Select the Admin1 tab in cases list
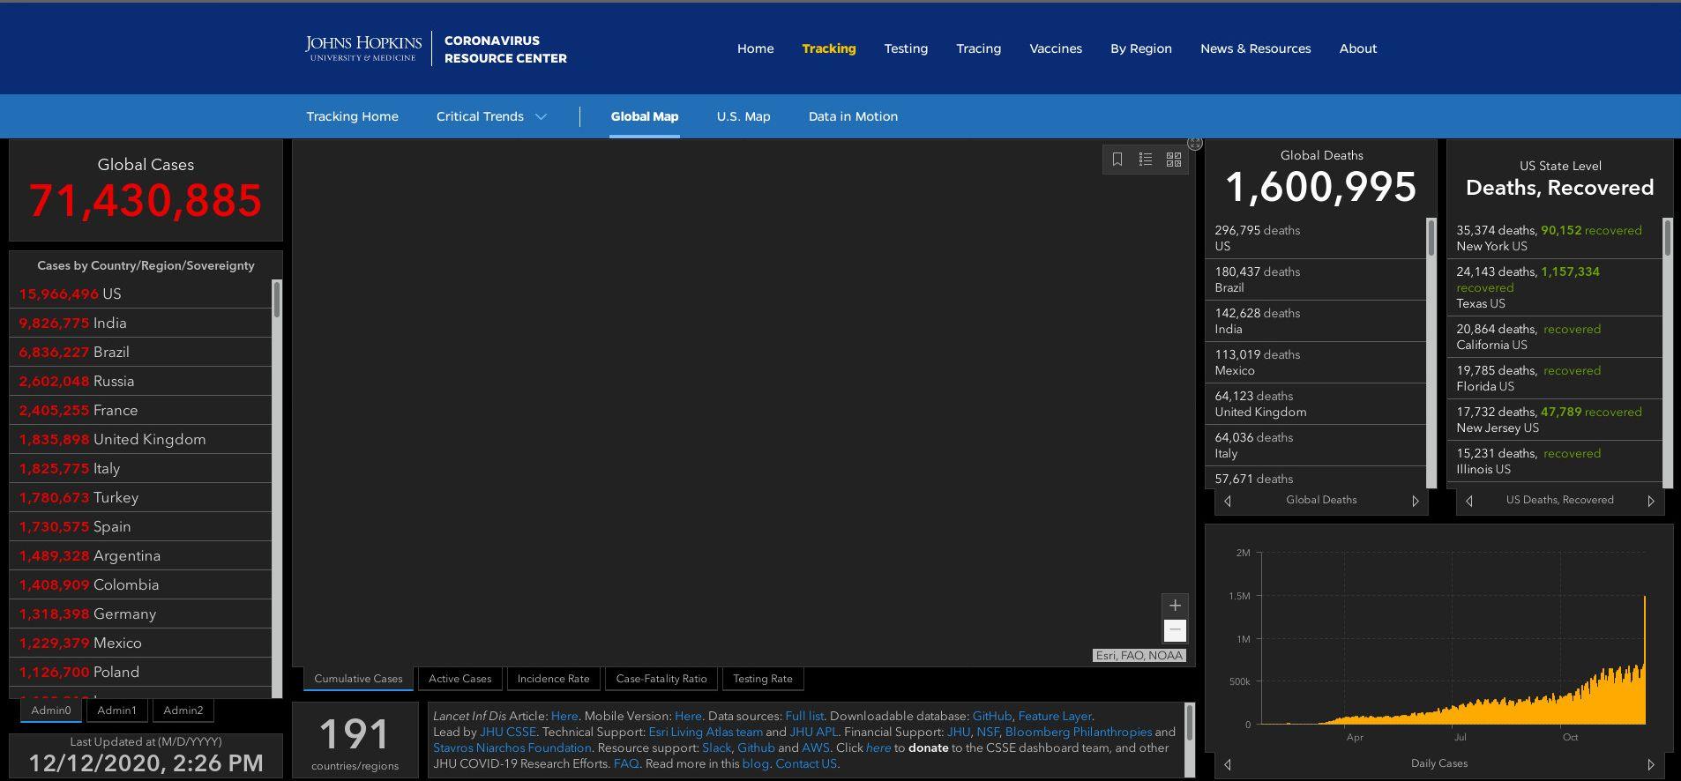 point(116,710)
